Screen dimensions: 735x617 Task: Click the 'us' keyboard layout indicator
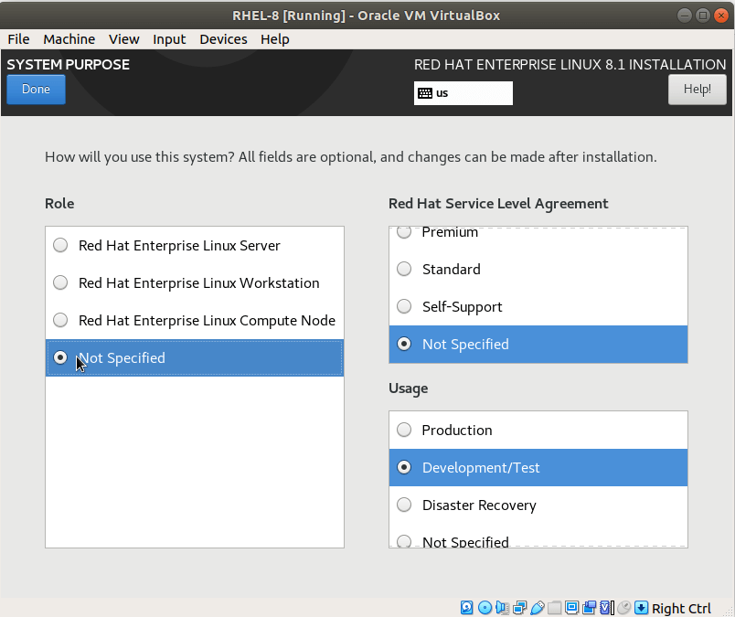[x=442, y=93]
